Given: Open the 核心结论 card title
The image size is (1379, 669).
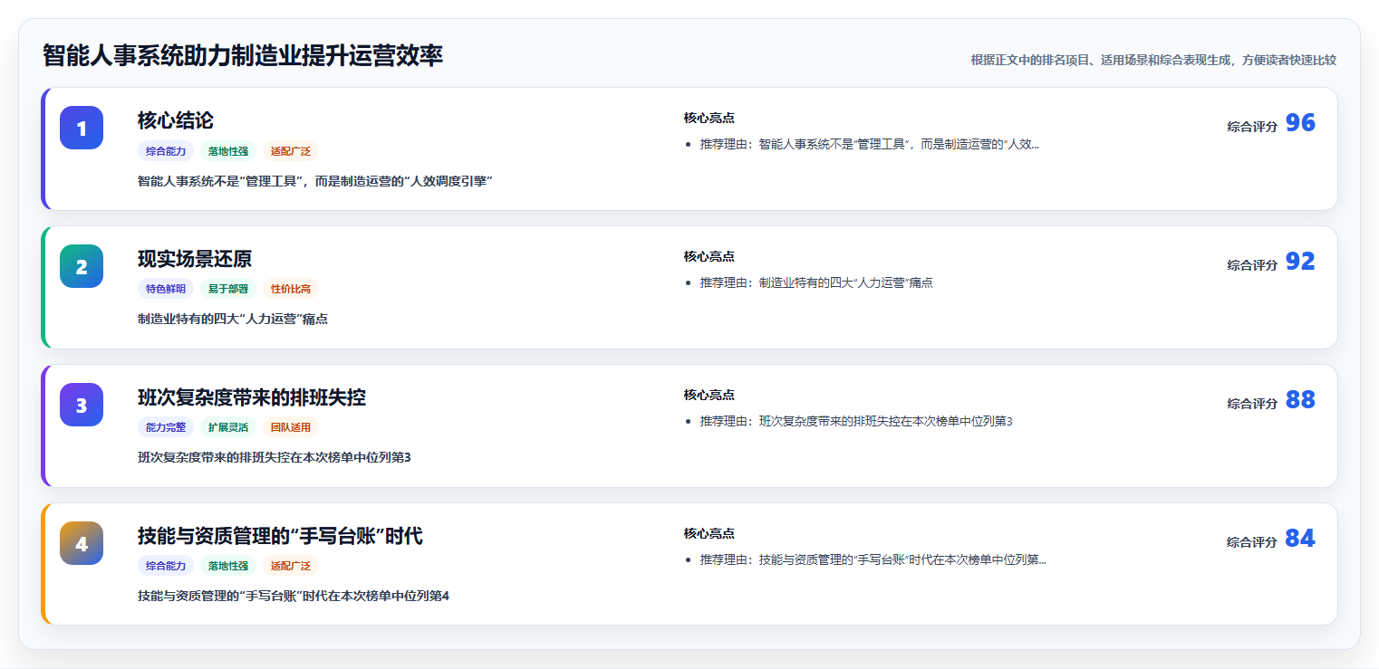Looking at the screenshot, I should click(176, 120).
